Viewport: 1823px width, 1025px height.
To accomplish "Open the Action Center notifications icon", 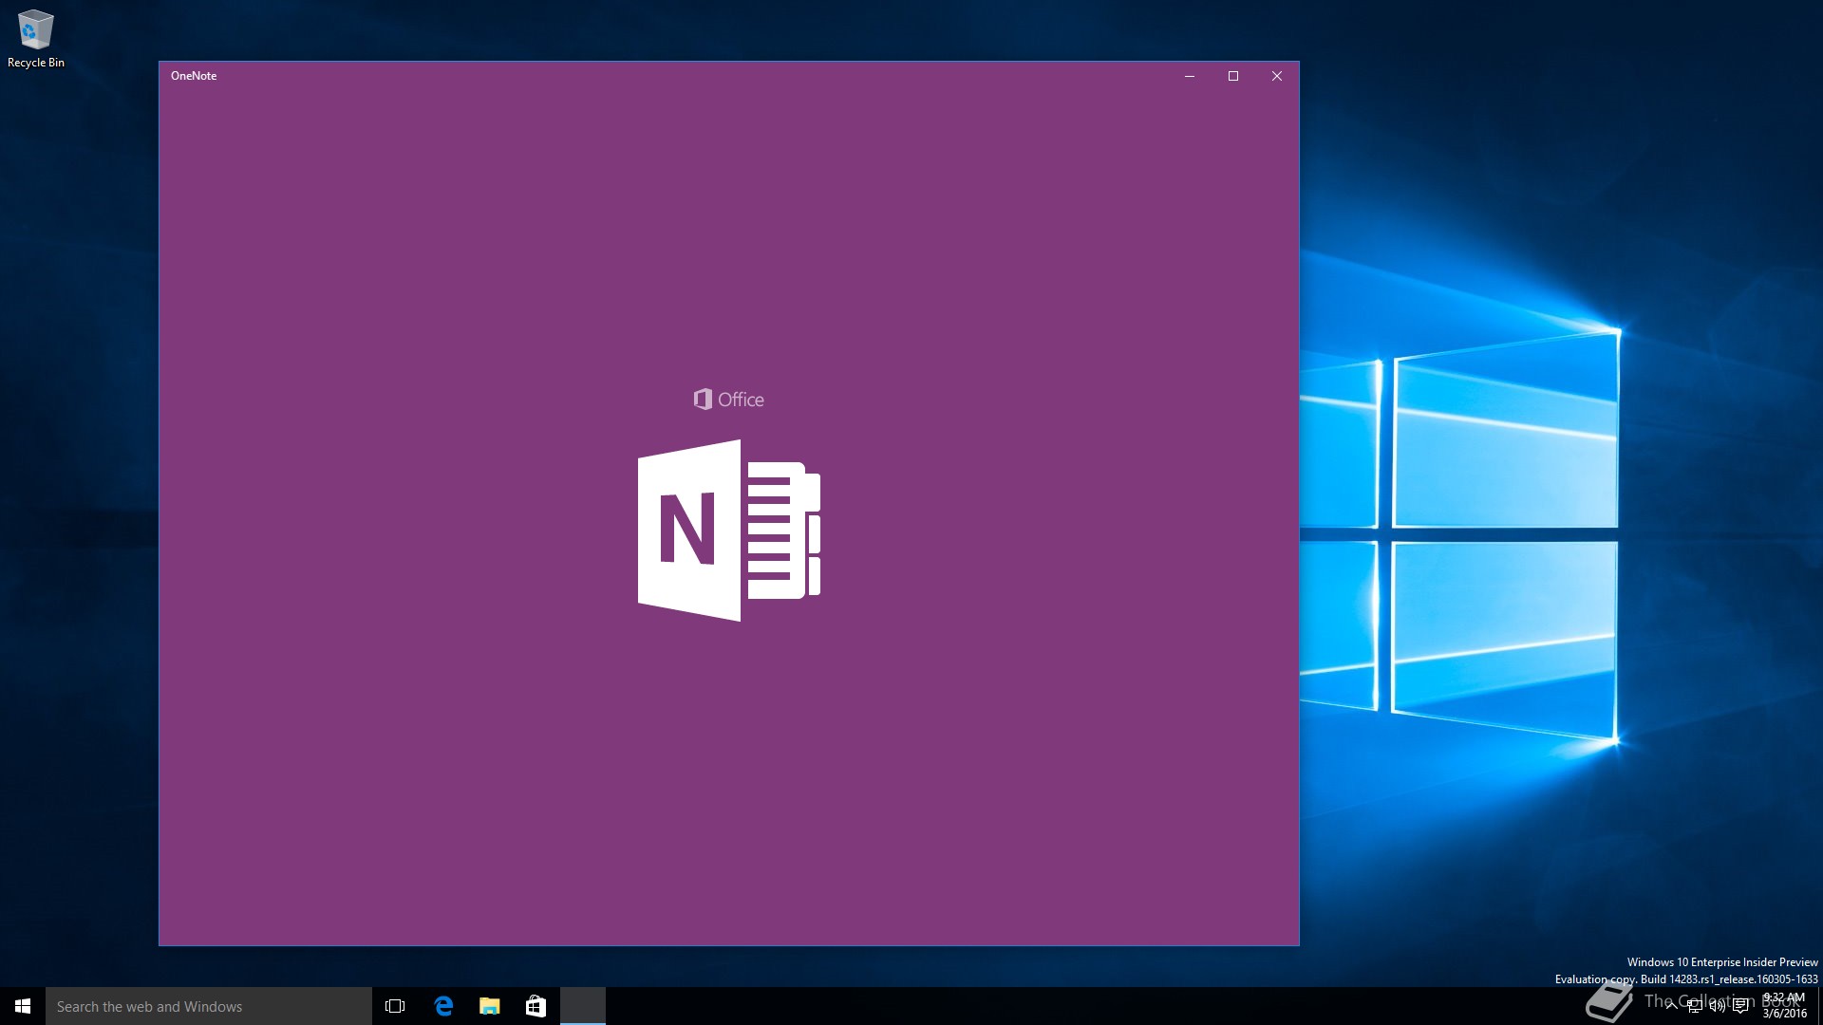I will point(1740,1006).
